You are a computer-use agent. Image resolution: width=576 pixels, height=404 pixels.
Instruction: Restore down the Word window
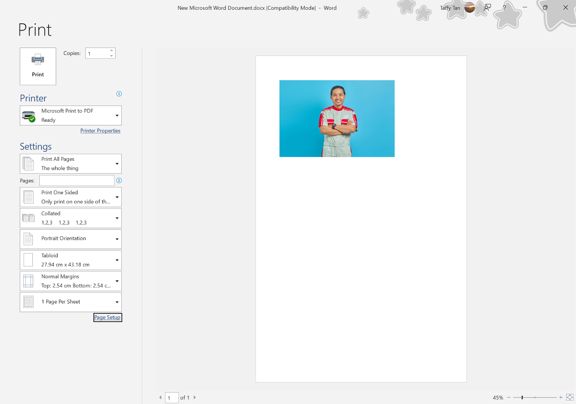[545, 8]
